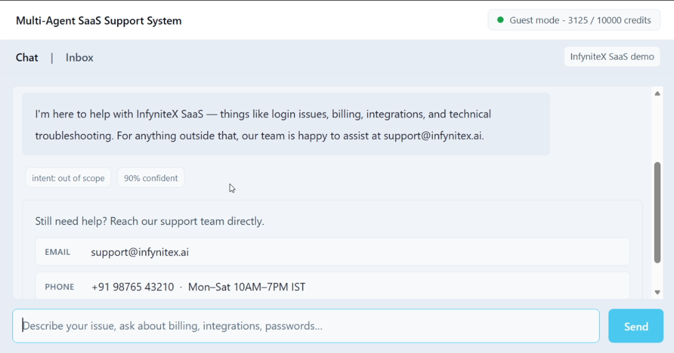Click the PHONE +91 98765 43210 row
Screen dimensions: 674x353
[333, 285]
